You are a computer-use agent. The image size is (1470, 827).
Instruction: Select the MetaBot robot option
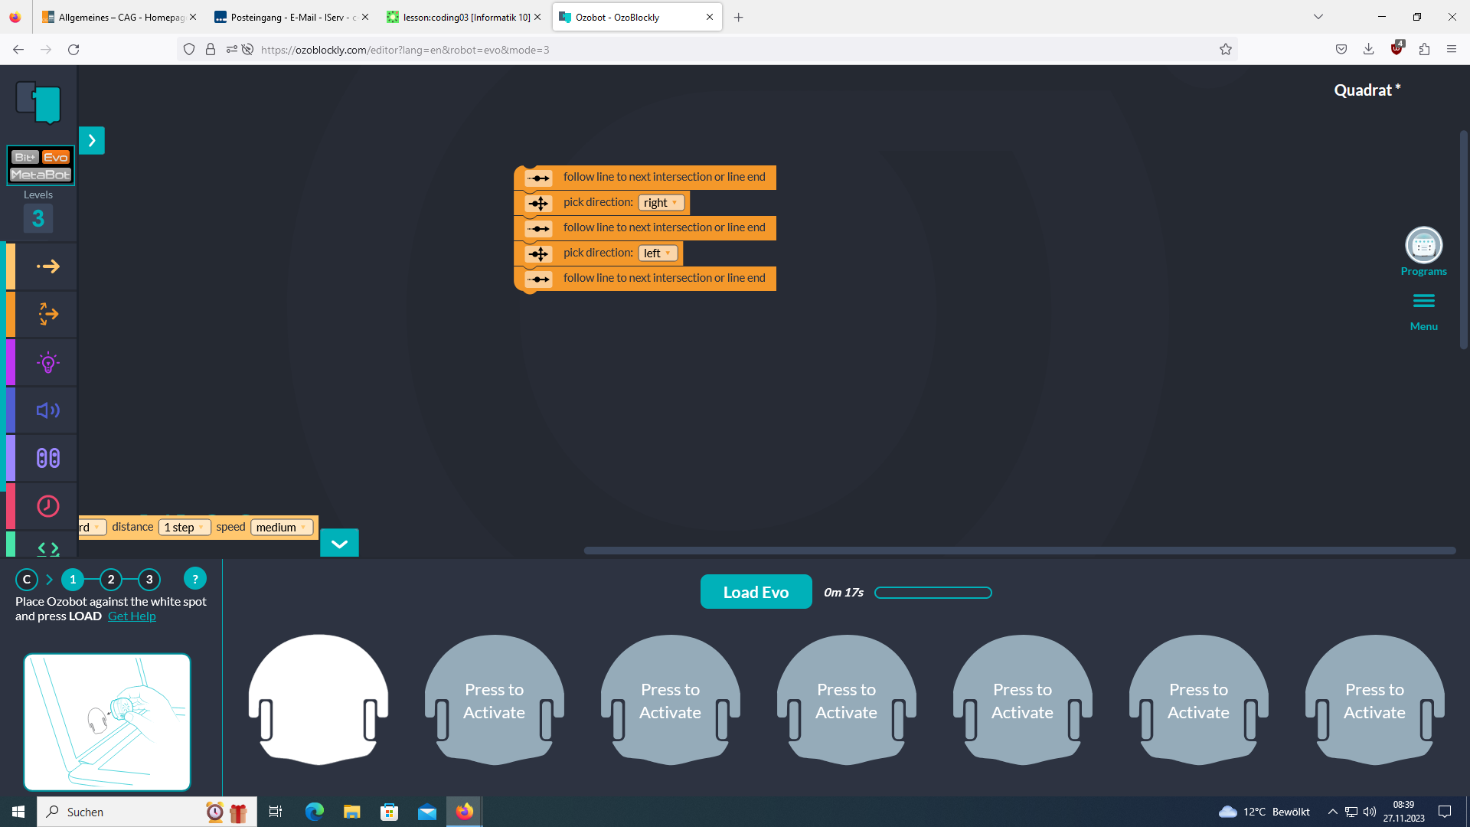pyautogui.click(x=41, y=175)
